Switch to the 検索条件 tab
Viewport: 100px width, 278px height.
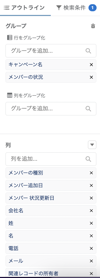pos(76,8)
